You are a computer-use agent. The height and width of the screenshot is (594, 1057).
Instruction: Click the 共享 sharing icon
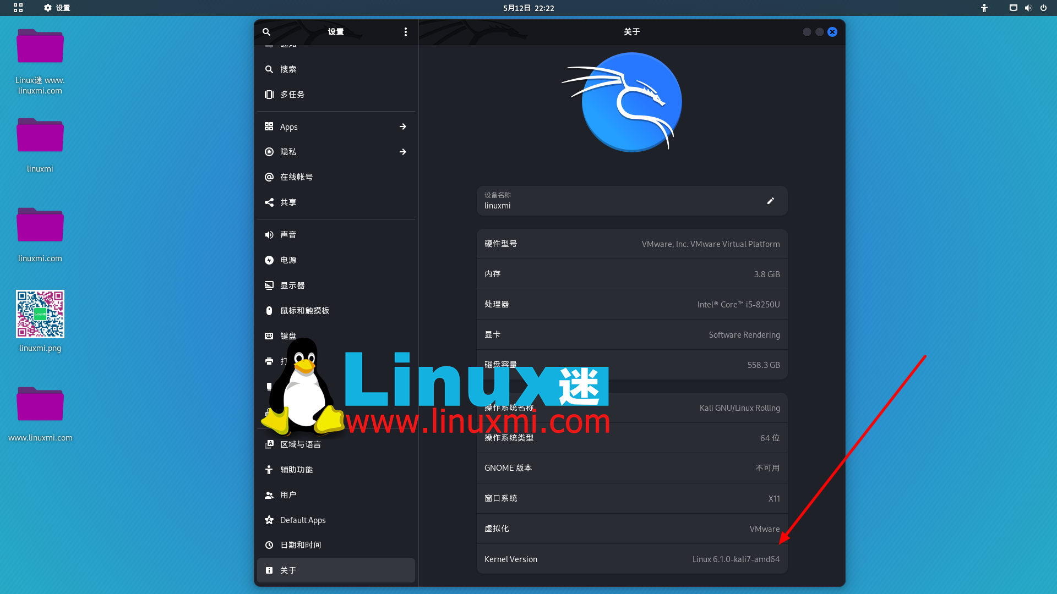(269, 202)
